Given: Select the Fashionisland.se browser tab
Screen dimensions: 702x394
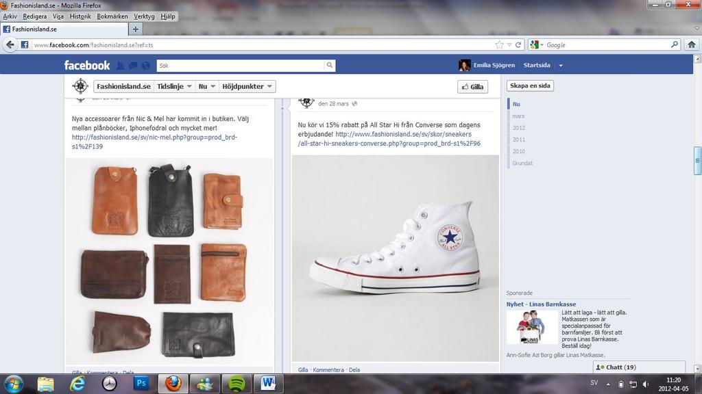Looking at the screenshot, I should pos(64,29).
